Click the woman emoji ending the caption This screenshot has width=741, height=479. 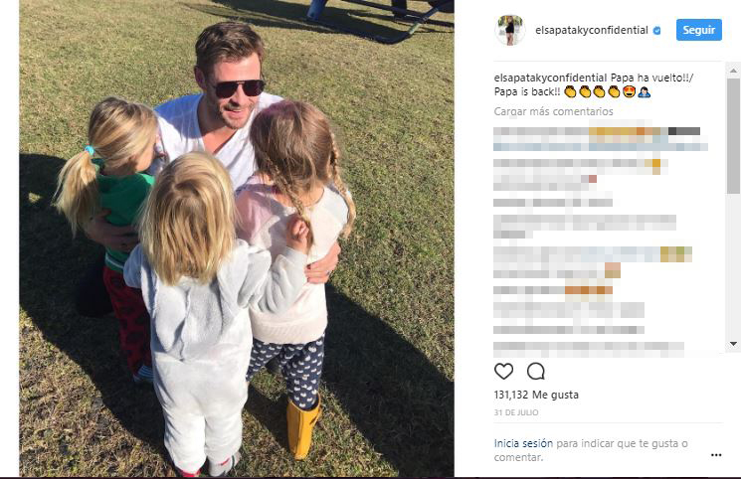click(644, 91)
